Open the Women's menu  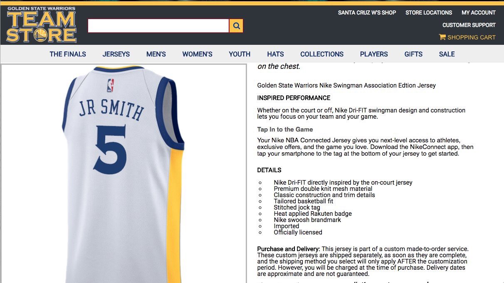click(x=197, y=54)
